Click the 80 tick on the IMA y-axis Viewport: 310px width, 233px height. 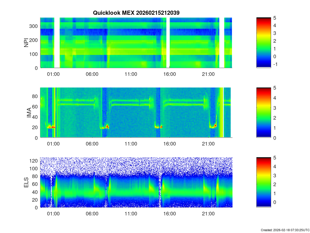(35, 96)
